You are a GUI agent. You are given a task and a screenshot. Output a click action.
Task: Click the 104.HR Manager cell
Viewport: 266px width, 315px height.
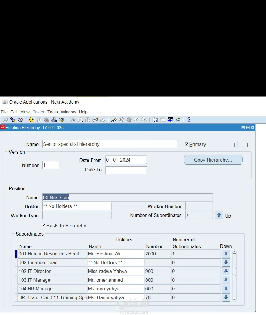tap(53, 289)
